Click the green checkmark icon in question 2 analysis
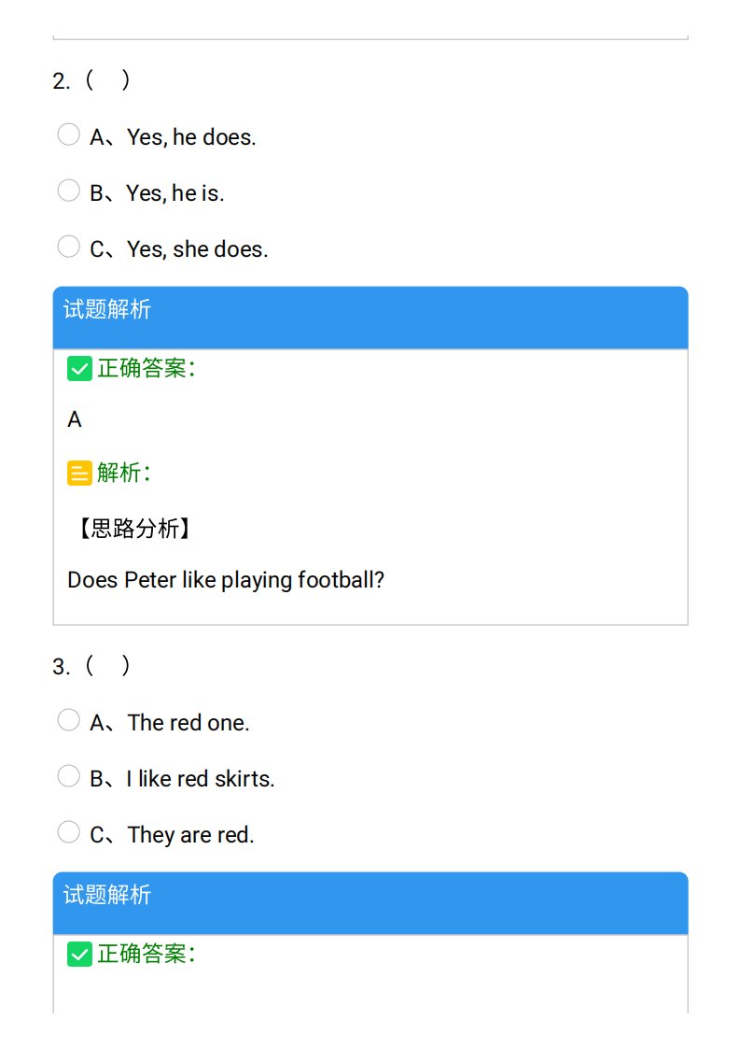Image resolution: width=740 pixels, height=1048 pixels. tap(79, 369)
